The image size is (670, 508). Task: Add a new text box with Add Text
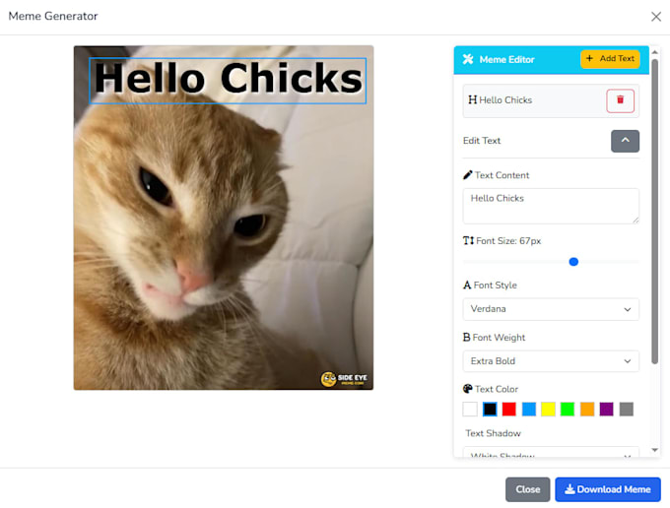(610, 59)
